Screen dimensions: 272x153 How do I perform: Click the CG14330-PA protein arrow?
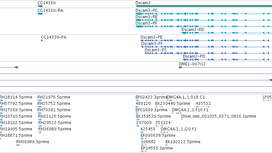[x=42, y=40]
